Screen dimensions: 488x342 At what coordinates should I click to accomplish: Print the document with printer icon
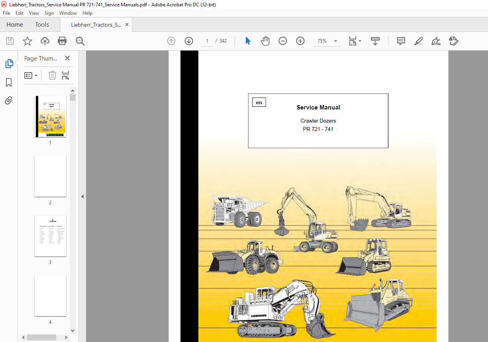pyautogui.click(x=62, y=41)
